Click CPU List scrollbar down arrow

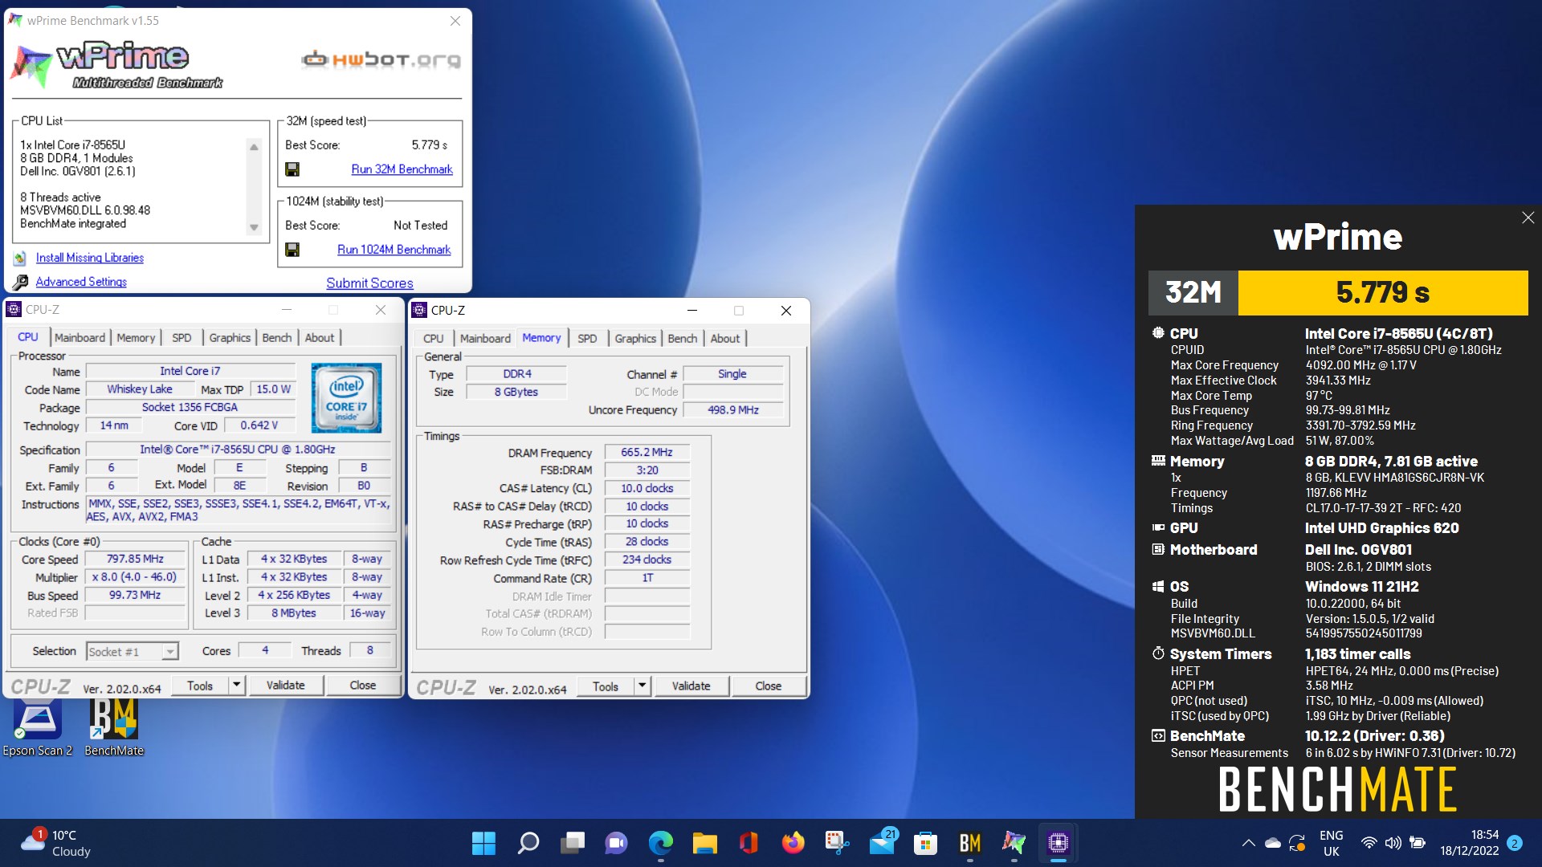tap(254, 227)
